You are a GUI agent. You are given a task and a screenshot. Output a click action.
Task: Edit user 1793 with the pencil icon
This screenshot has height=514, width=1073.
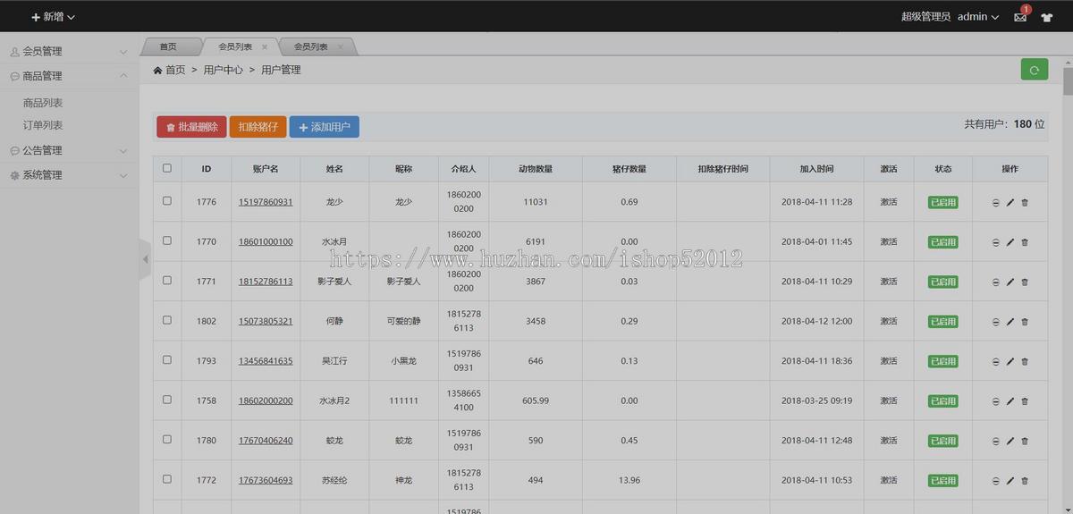point(1010,361)
